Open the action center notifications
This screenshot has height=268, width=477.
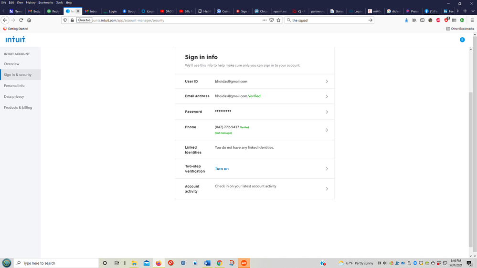(x=470, y=263)
